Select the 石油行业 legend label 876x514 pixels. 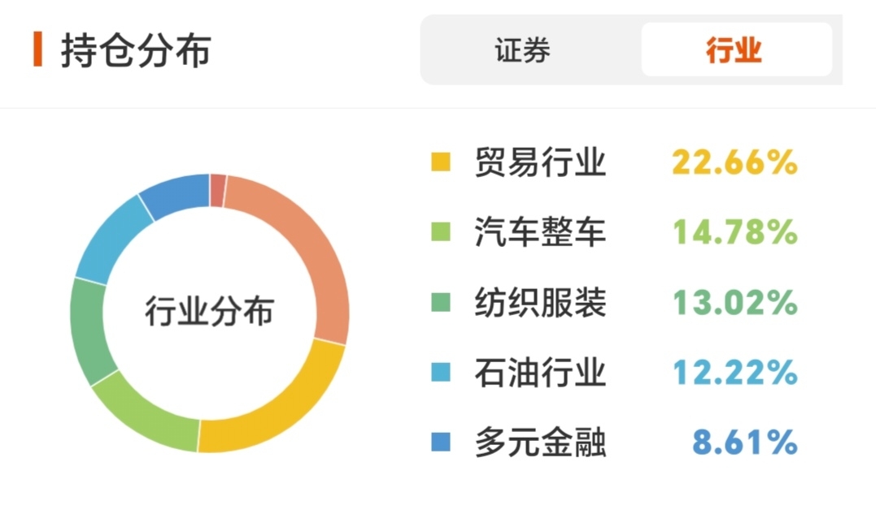[x=540, y=373]
